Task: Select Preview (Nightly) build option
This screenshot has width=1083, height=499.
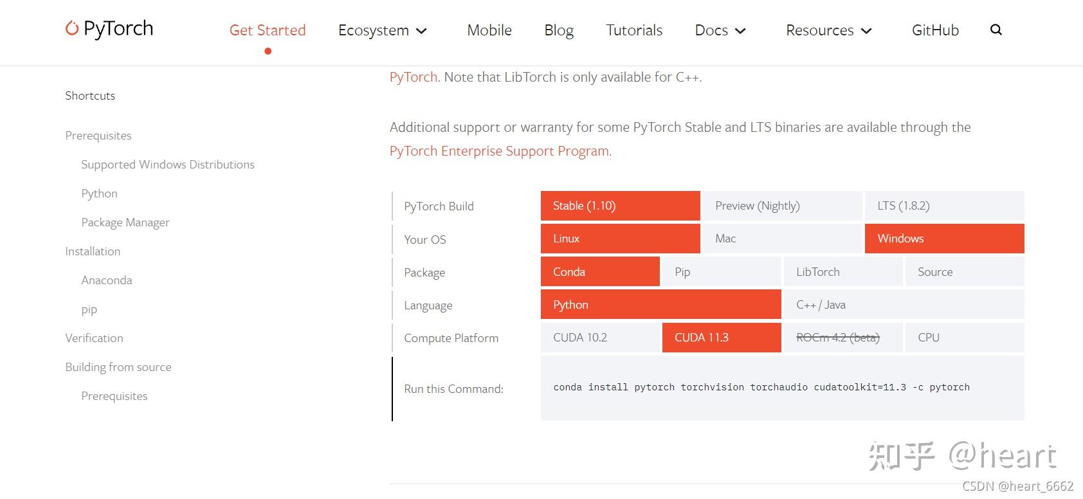Action: pyautogui.click(x=782, y=206)
